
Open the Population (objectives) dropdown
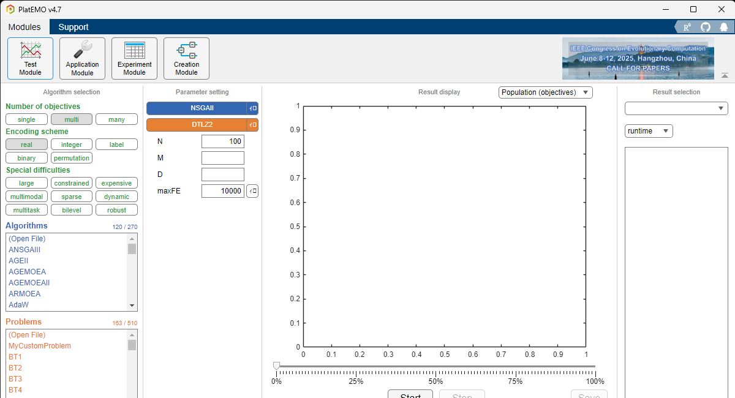pyautogui.click(x=545, y=92)
